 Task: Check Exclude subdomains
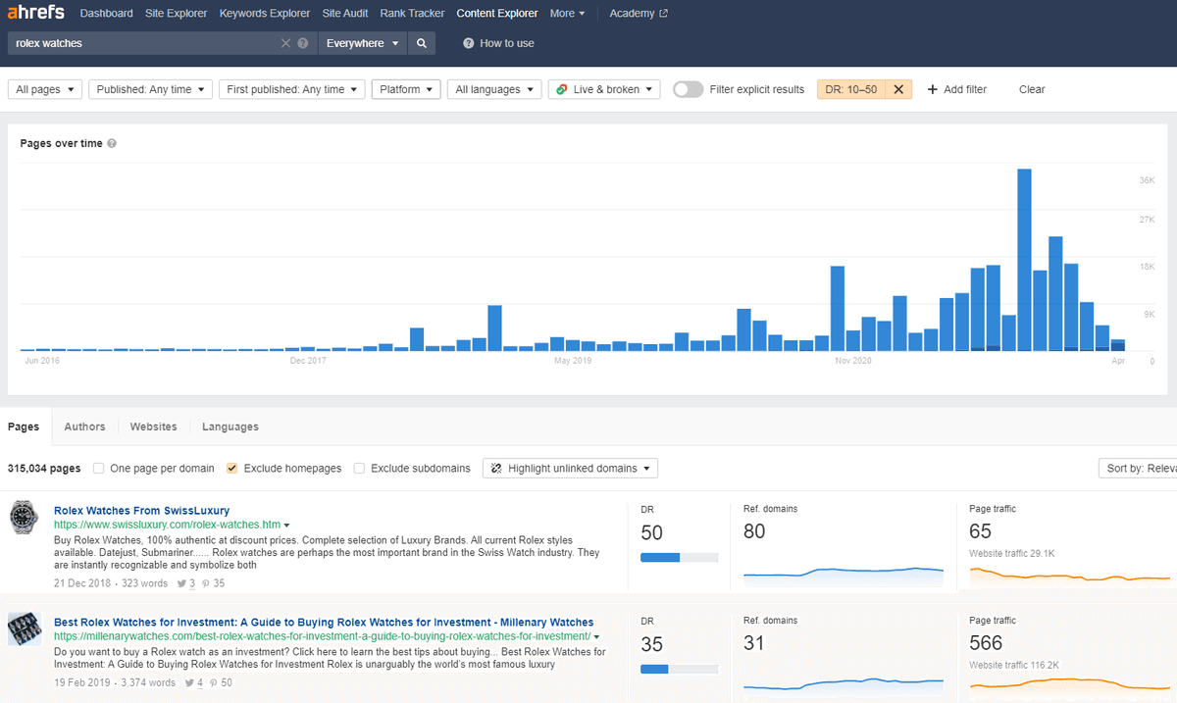click(x=359, y=469)
